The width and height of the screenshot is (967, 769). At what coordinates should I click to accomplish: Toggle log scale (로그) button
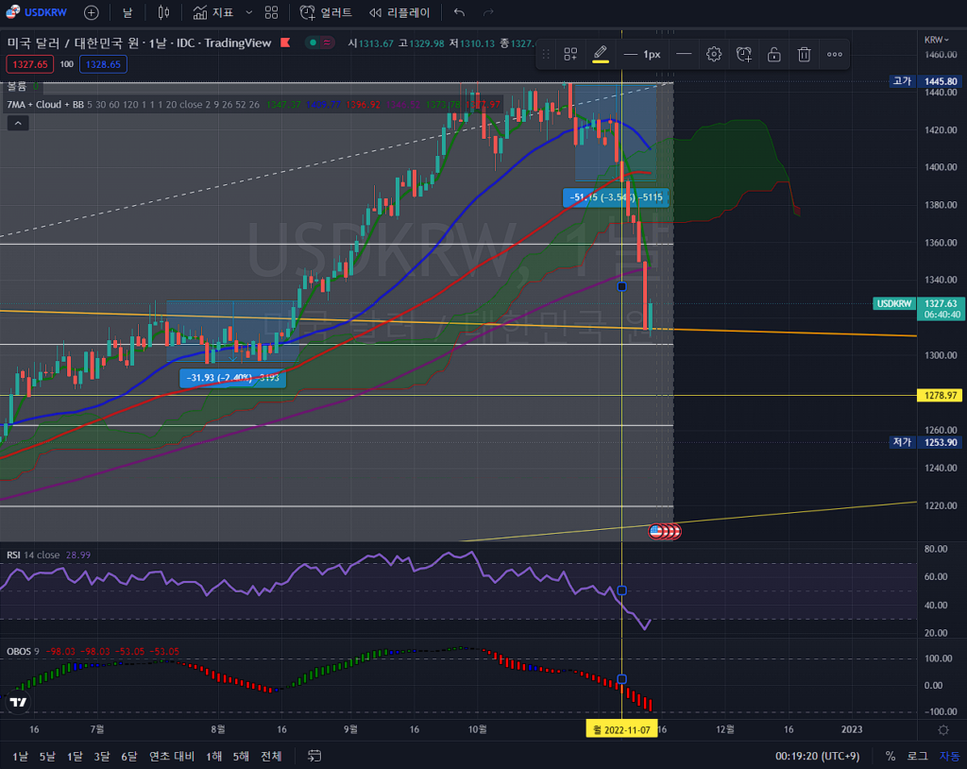(917, 756)
